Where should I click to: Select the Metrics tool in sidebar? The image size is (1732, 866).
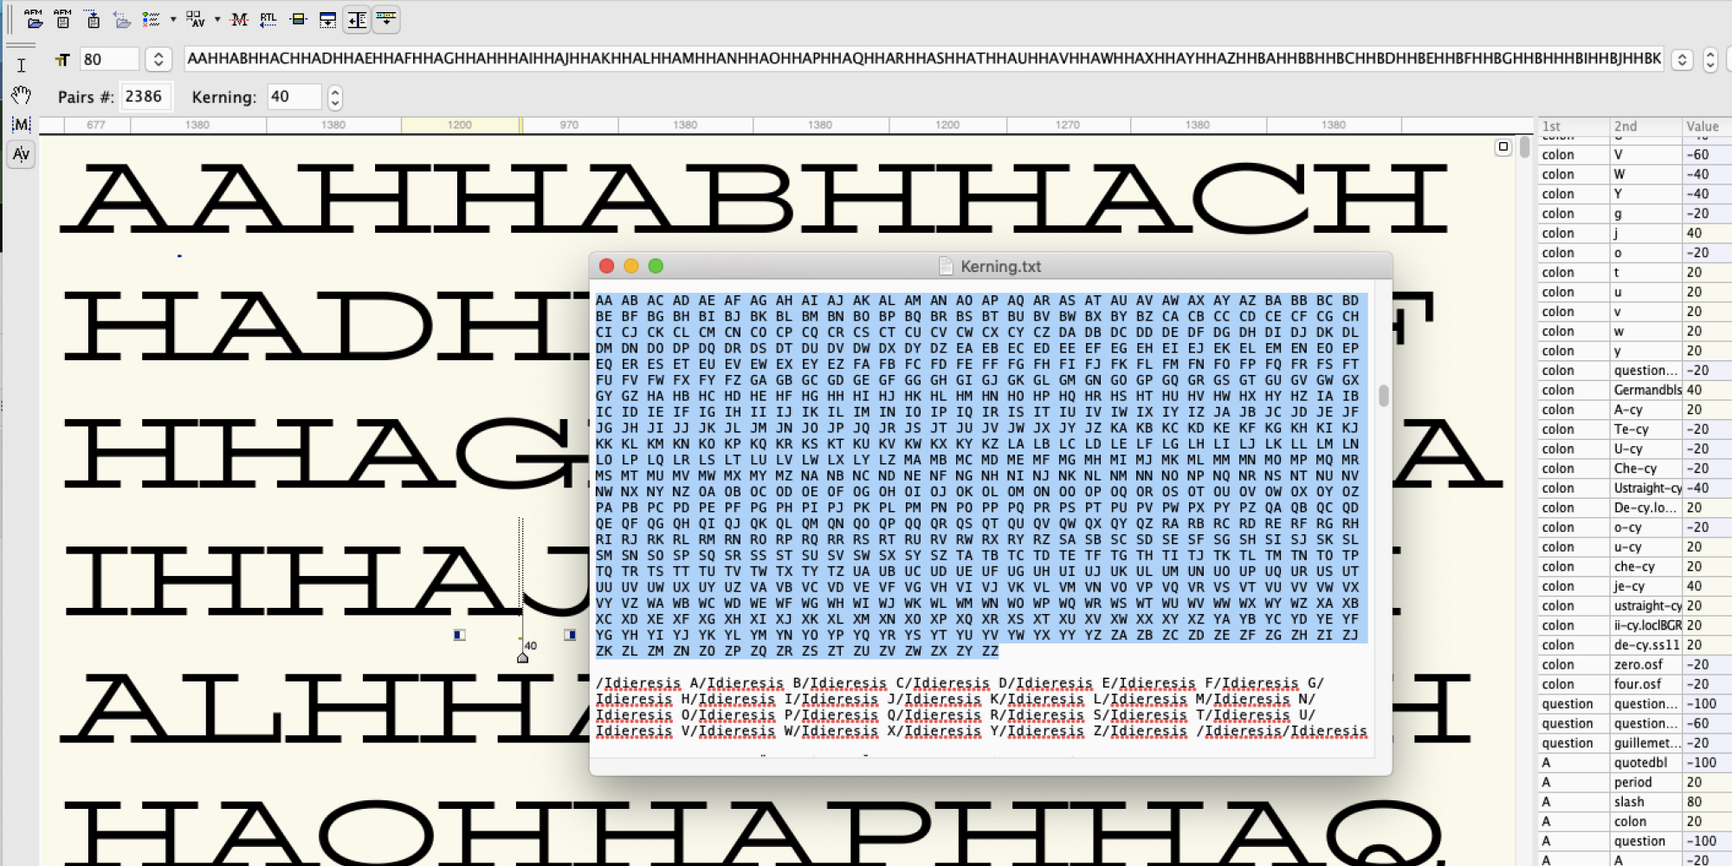tap(21, 125)
